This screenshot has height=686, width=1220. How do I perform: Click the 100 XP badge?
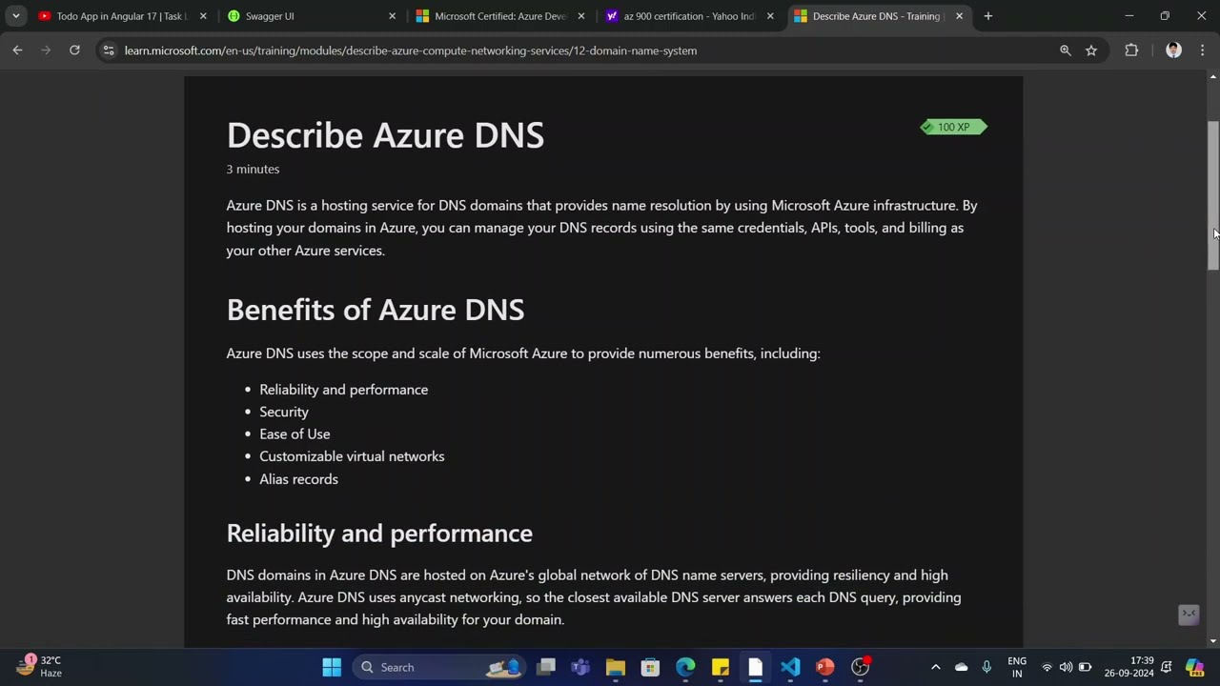(953, 127)
